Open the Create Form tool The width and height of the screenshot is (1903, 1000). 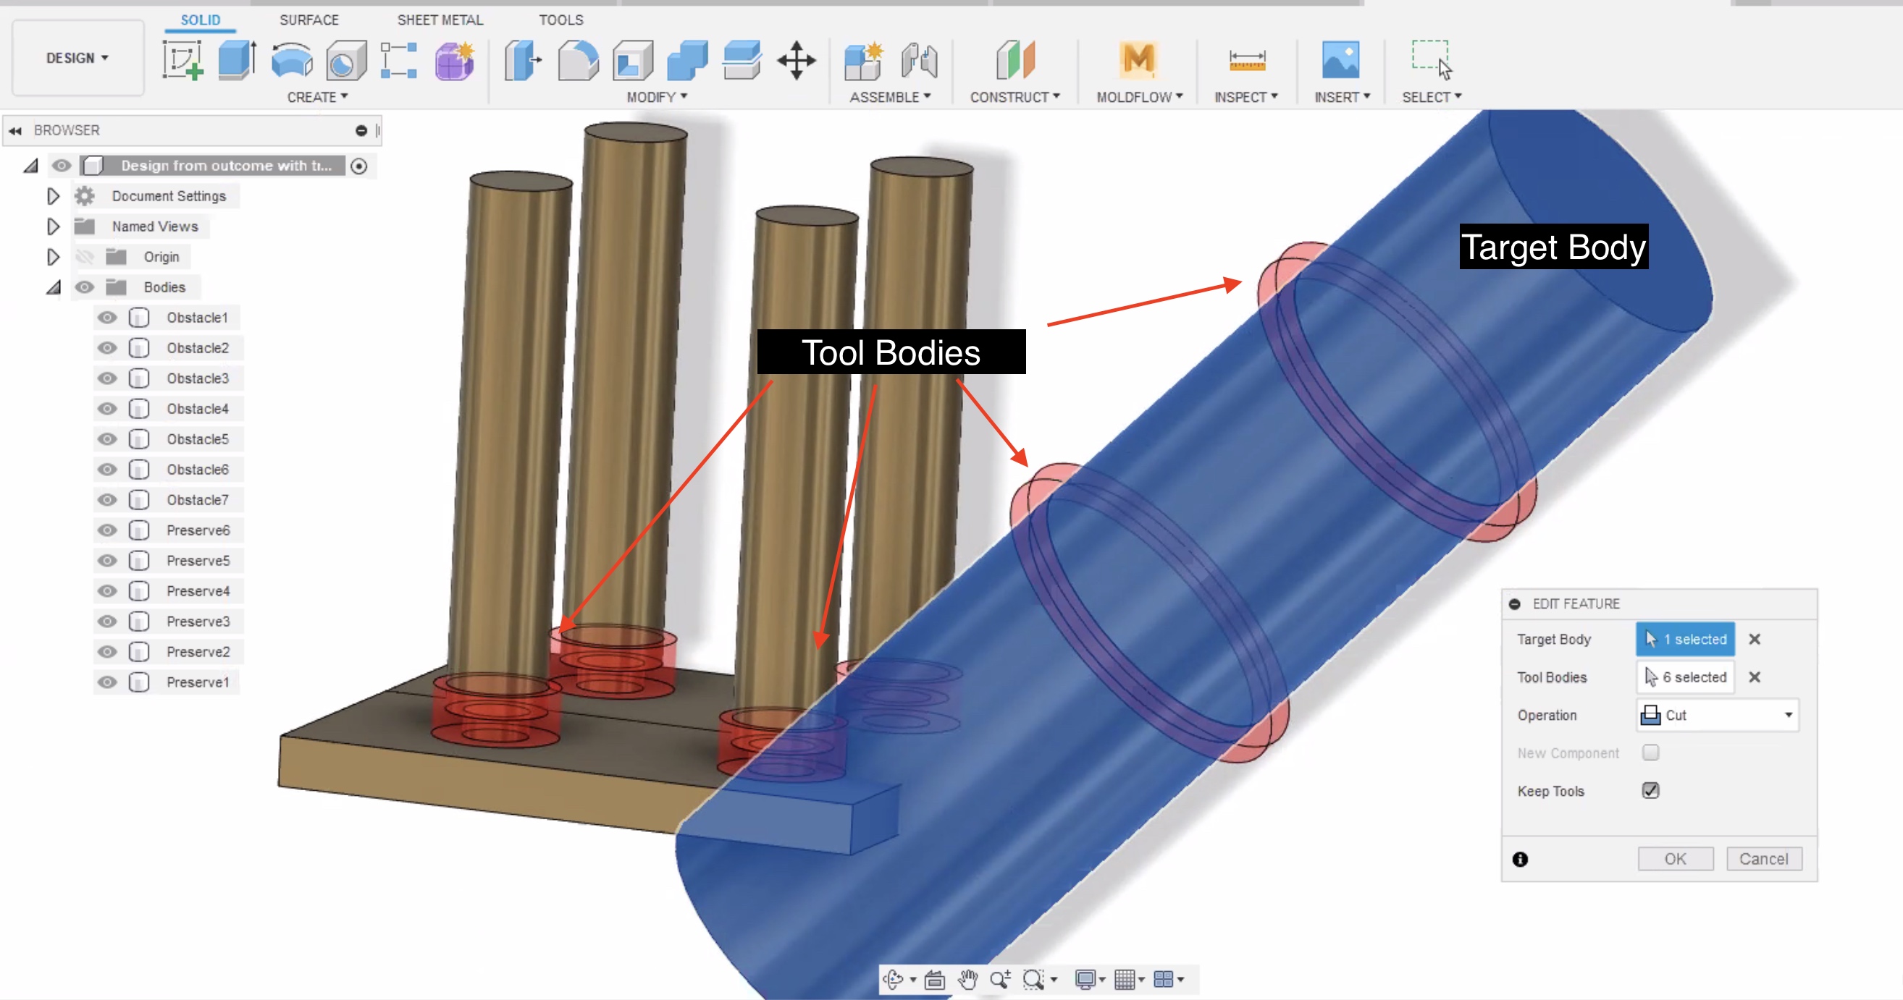click(453, 61)
